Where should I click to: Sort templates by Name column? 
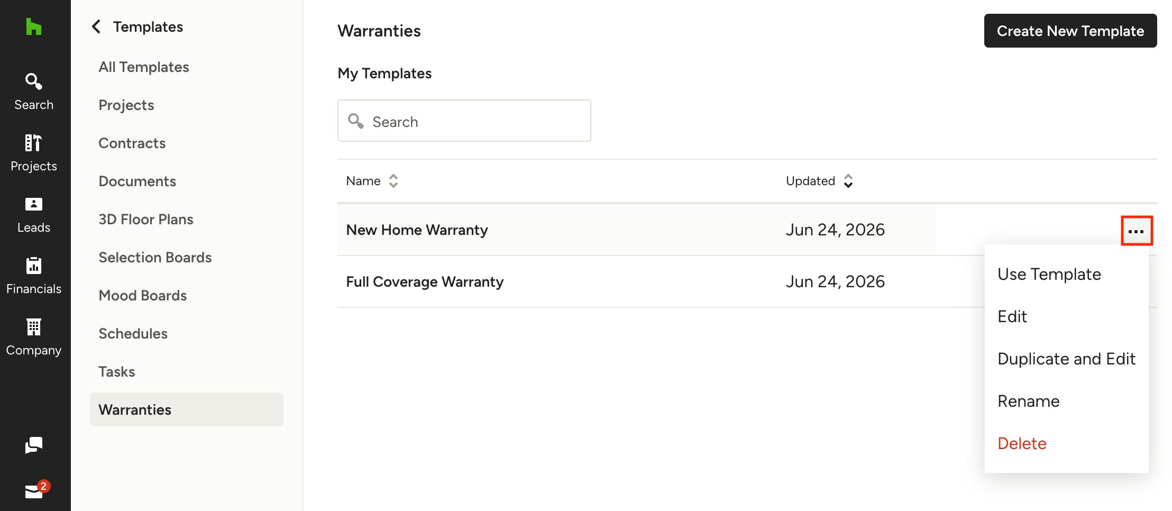[x=372, y=181]
